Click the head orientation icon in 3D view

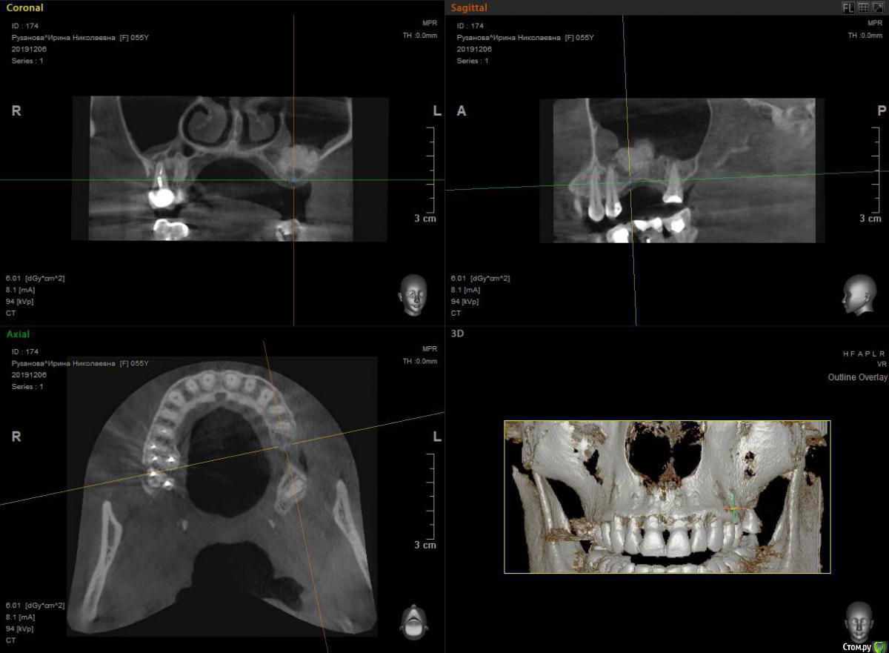click(x=858, y=621)
